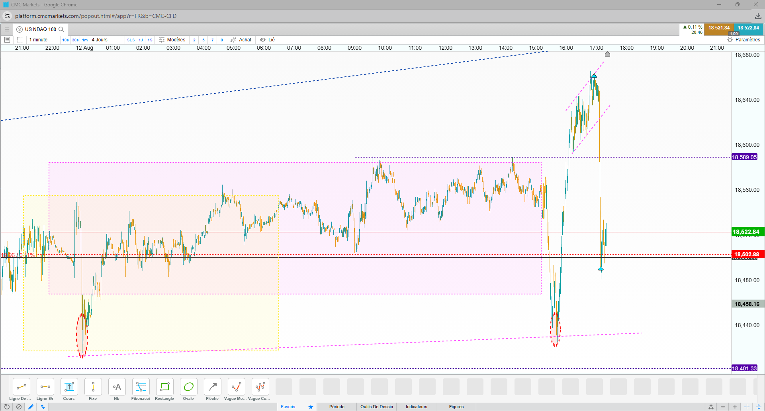Click the sell price 18 521,84 button

tap(719, 29)
